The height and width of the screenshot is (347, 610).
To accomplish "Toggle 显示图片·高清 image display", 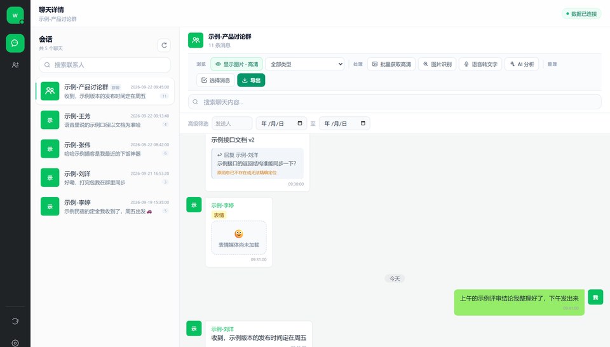I will point(236,64).
